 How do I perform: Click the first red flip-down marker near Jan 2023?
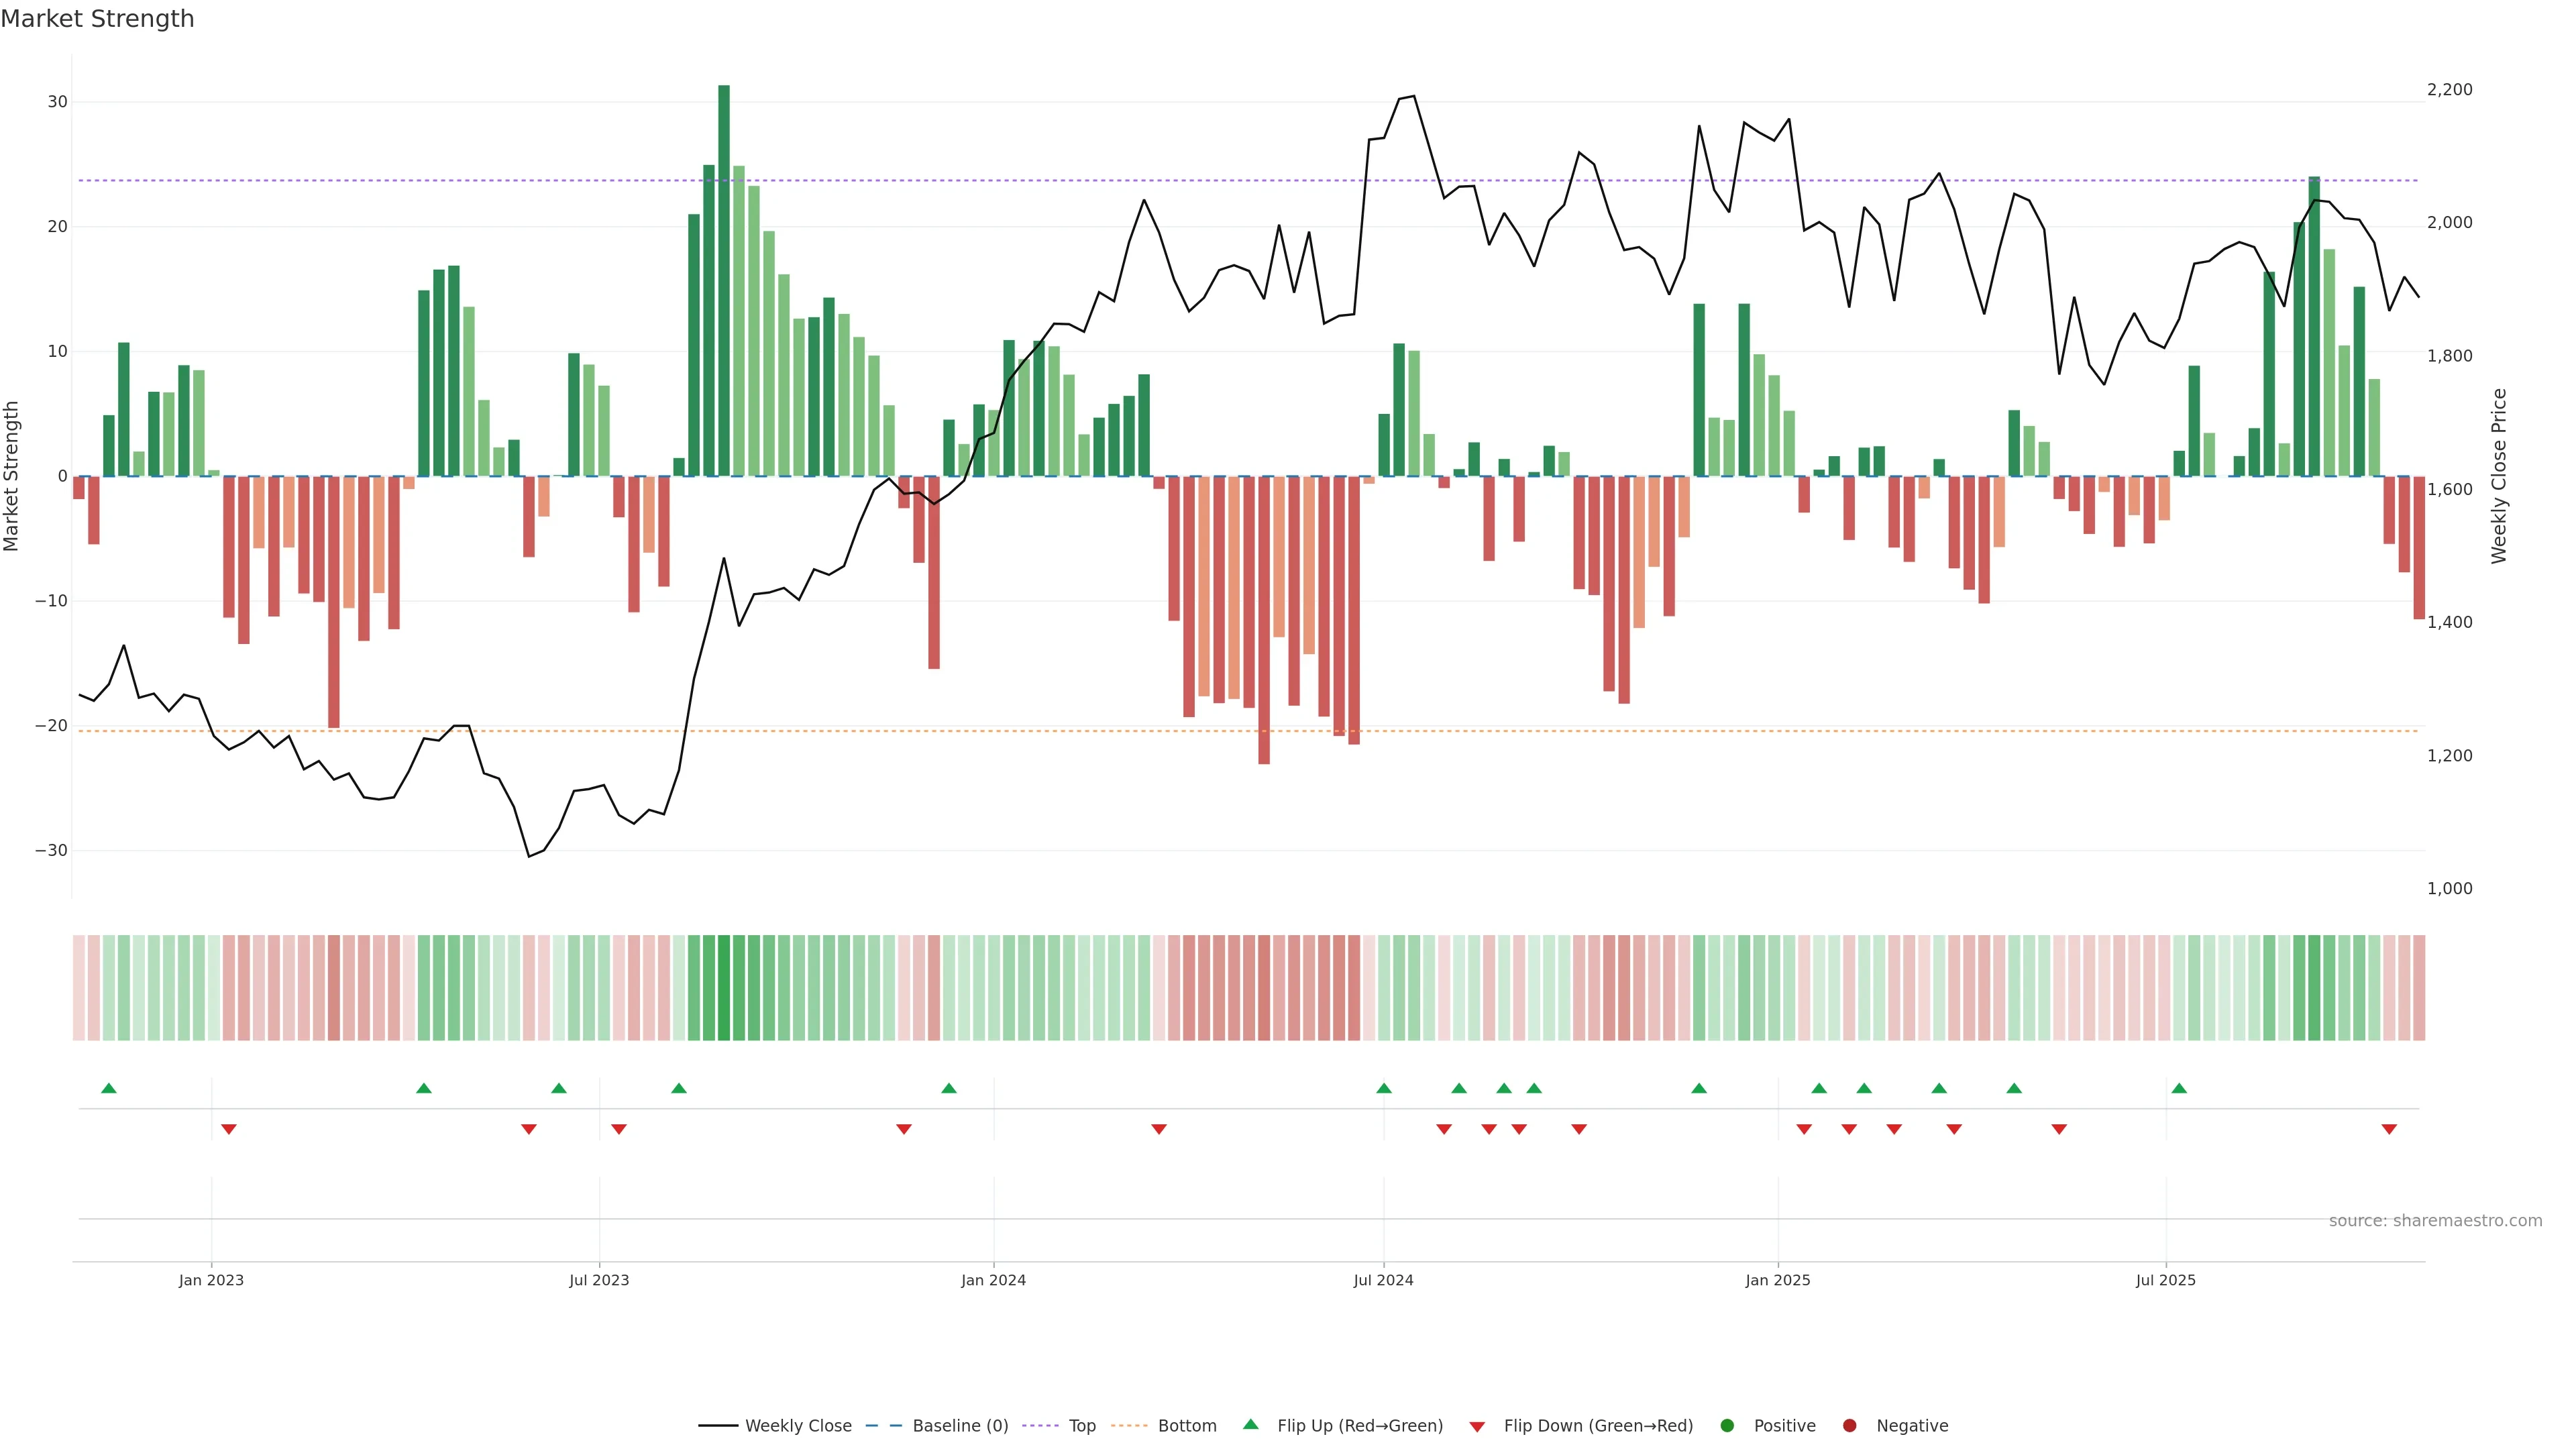(x=229, y=1129)
